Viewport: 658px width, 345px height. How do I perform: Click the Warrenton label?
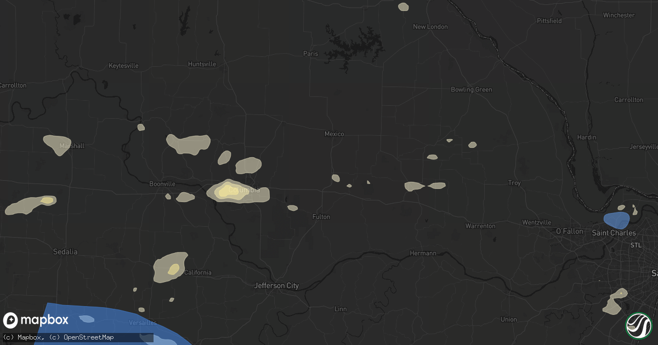click(480, 226)
